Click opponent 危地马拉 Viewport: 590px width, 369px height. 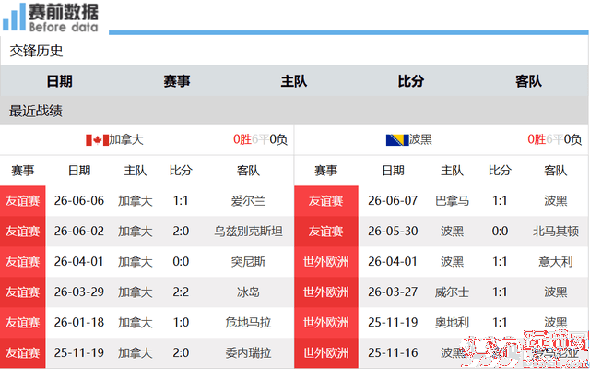[x=248, y=322]
